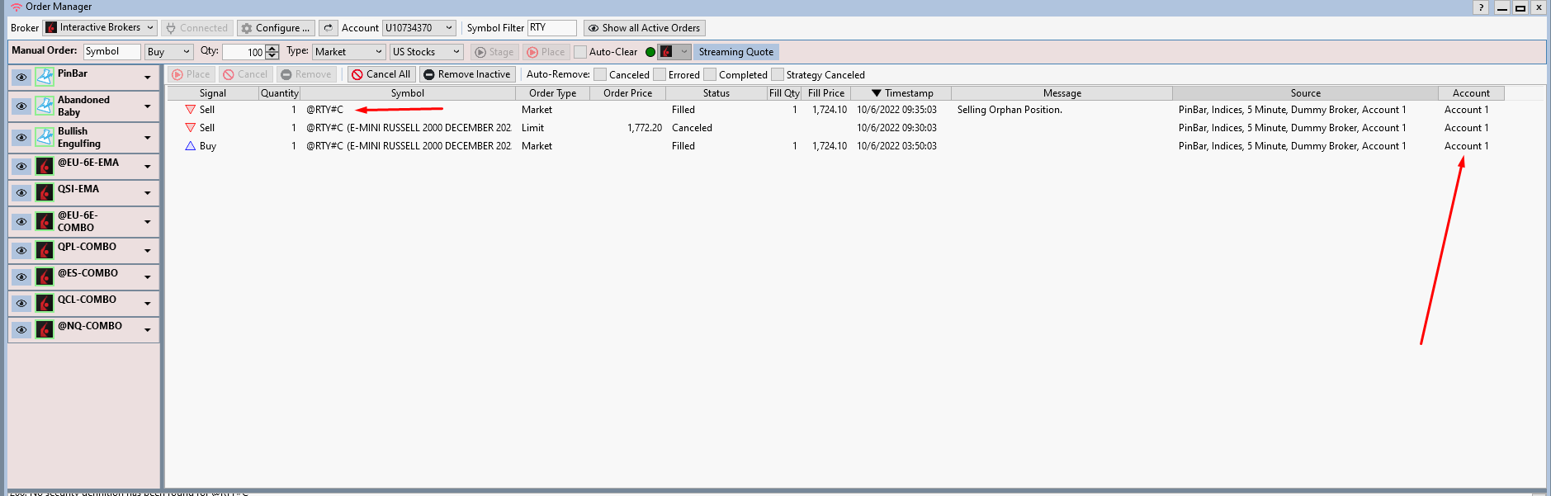Click the refresh account icon button
Screen dimensions: 1551x496
click(x=328, y=28)
